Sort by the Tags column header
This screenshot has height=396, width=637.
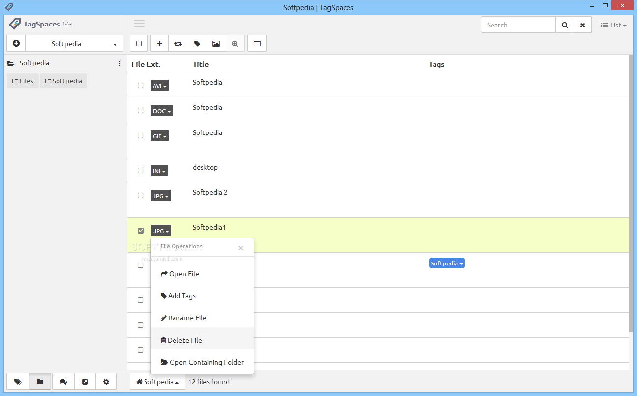click(x=436, y=64)
